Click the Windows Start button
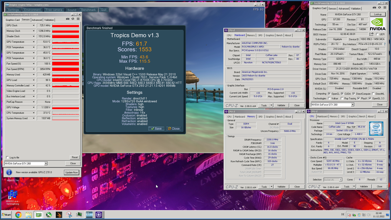 [6, 215]
